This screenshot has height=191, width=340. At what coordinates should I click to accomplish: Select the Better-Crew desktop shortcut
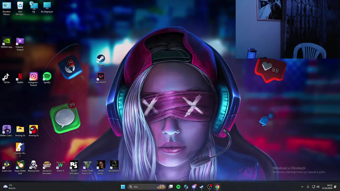7,131
